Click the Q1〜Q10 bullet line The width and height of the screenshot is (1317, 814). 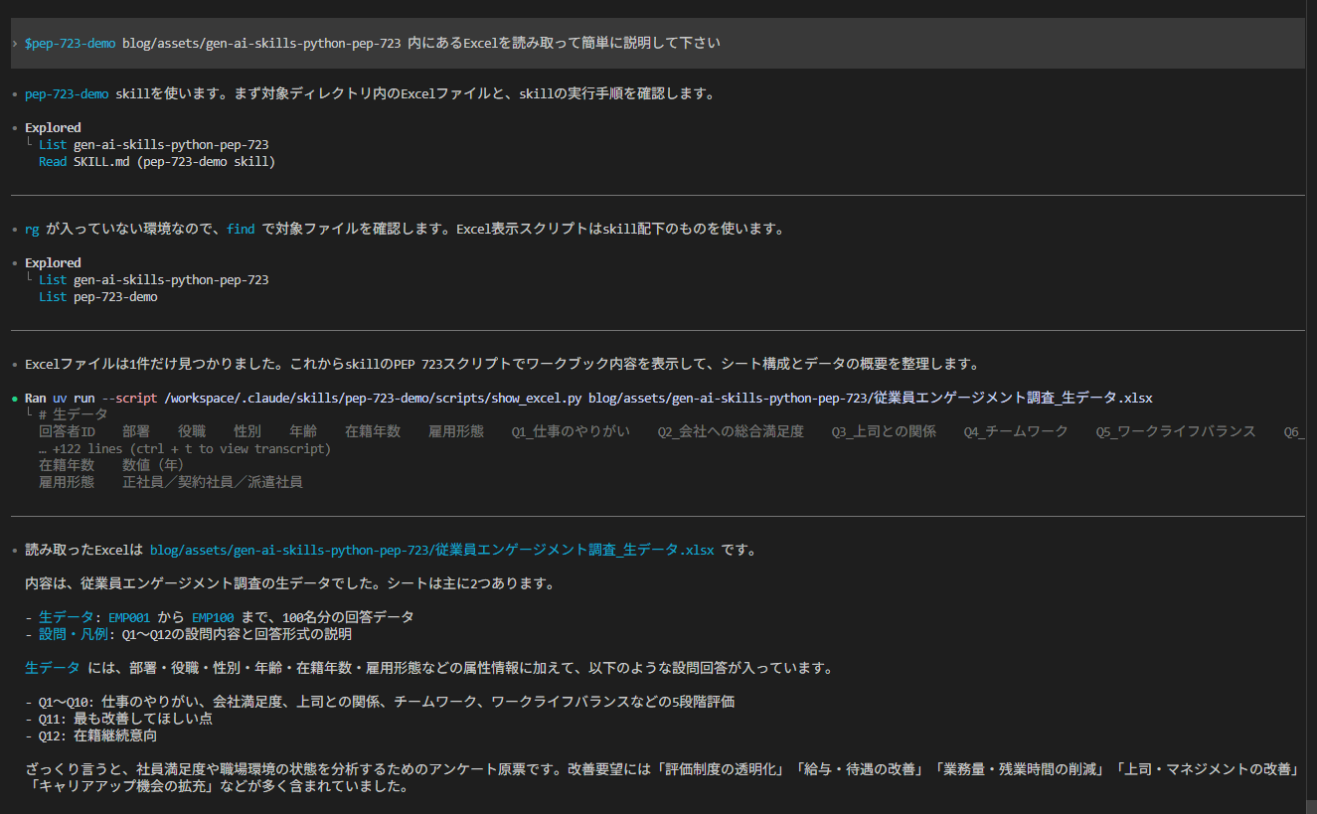[380, 702]
